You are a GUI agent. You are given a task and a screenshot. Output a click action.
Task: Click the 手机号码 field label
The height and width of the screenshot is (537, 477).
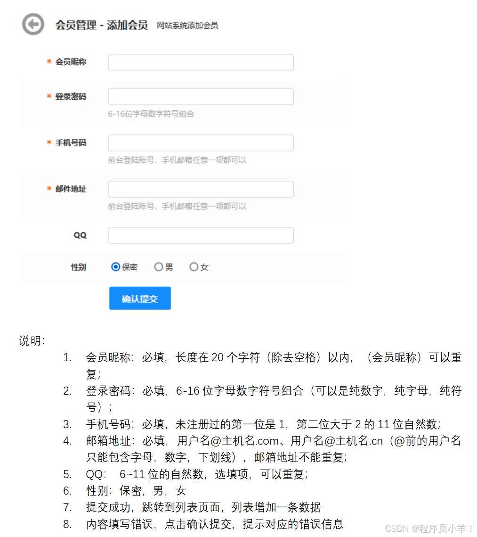[71, 143]
